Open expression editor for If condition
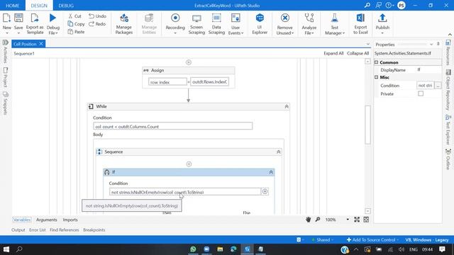The width and height of the screenshot is (454, 255). 265,191
